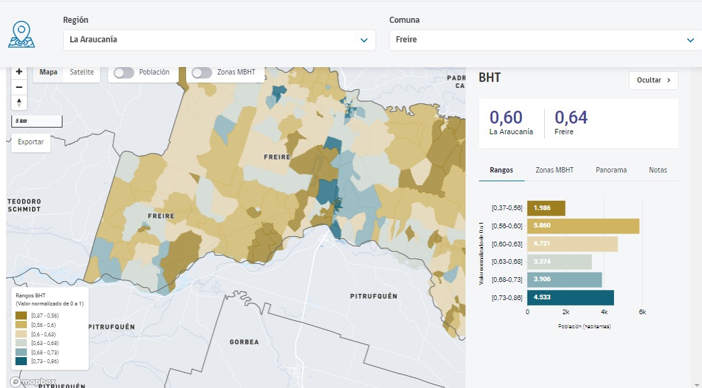This screenshot has height=388, width=702.
Task: Zoom in with the plus button
Action: coord(19,72)
